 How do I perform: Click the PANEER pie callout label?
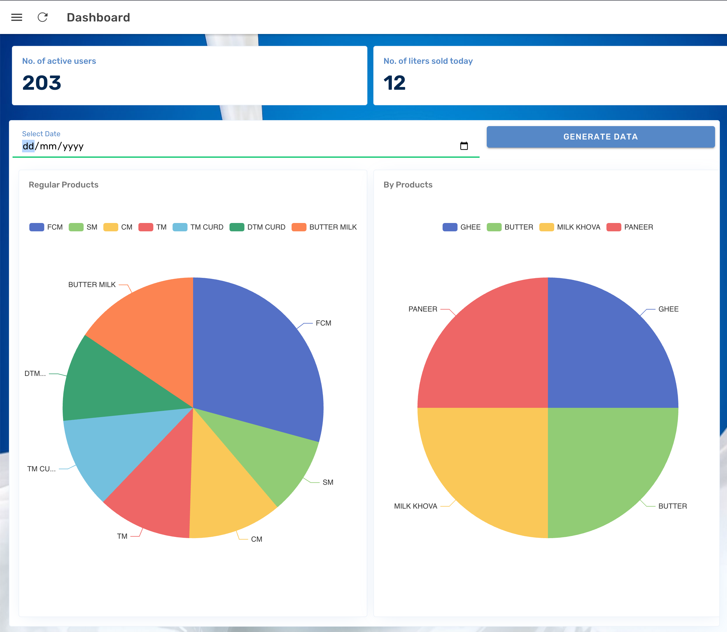[423, 309]
